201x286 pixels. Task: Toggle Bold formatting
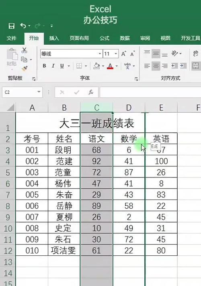44,66
